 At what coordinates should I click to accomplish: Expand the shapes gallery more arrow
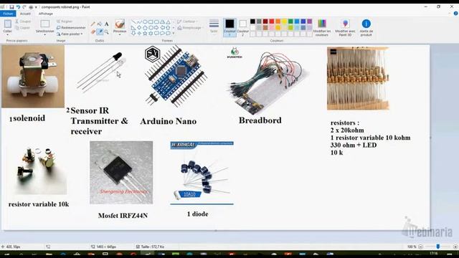[x=174, y=34]
